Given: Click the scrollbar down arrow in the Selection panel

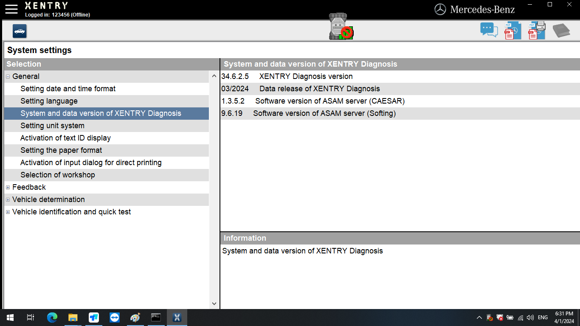Looking at the screenshot, I should point(214,303).
